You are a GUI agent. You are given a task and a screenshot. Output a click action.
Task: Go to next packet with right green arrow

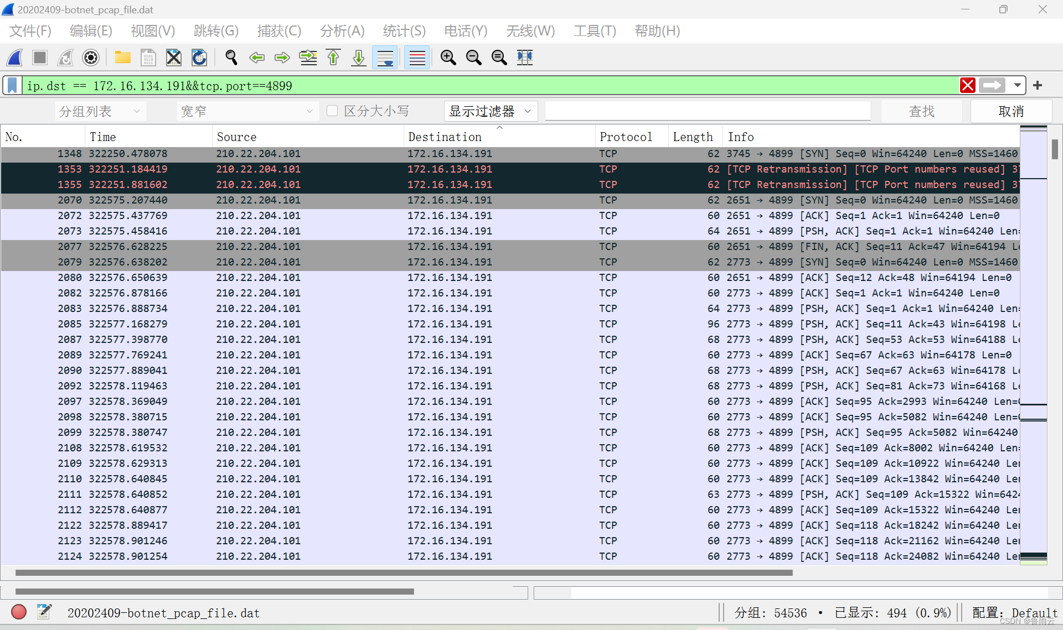click(x=282, y=58)
